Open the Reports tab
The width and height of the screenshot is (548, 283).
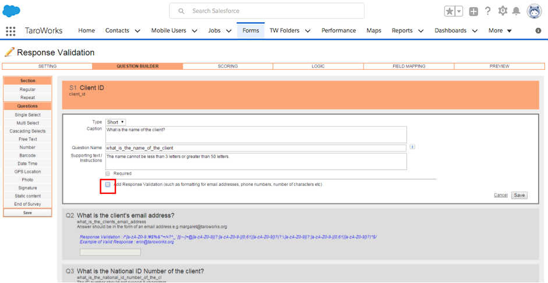coord(402,30)
